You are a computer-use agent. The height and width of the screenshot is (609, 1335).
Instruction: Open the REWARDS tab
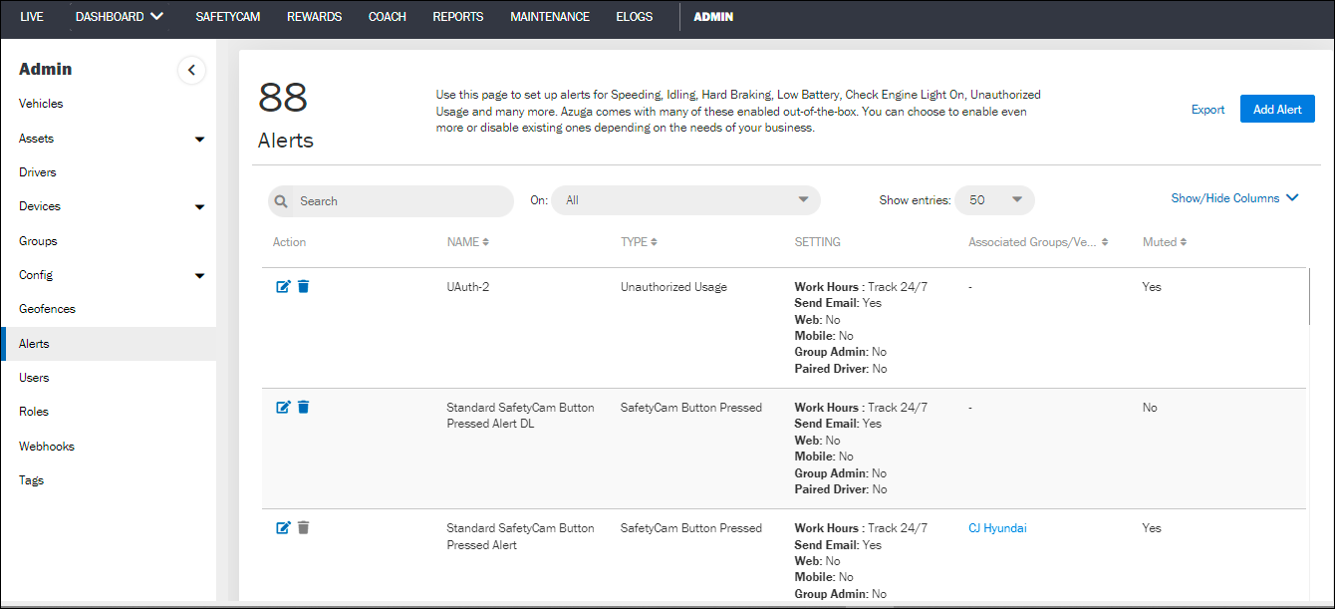tap(314, 17)
